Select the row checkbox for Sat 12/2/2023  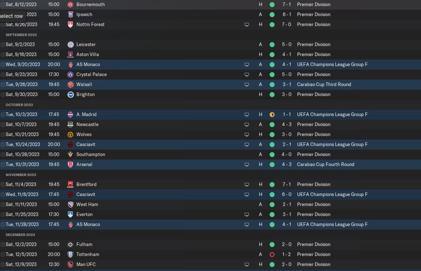(3, 245)
